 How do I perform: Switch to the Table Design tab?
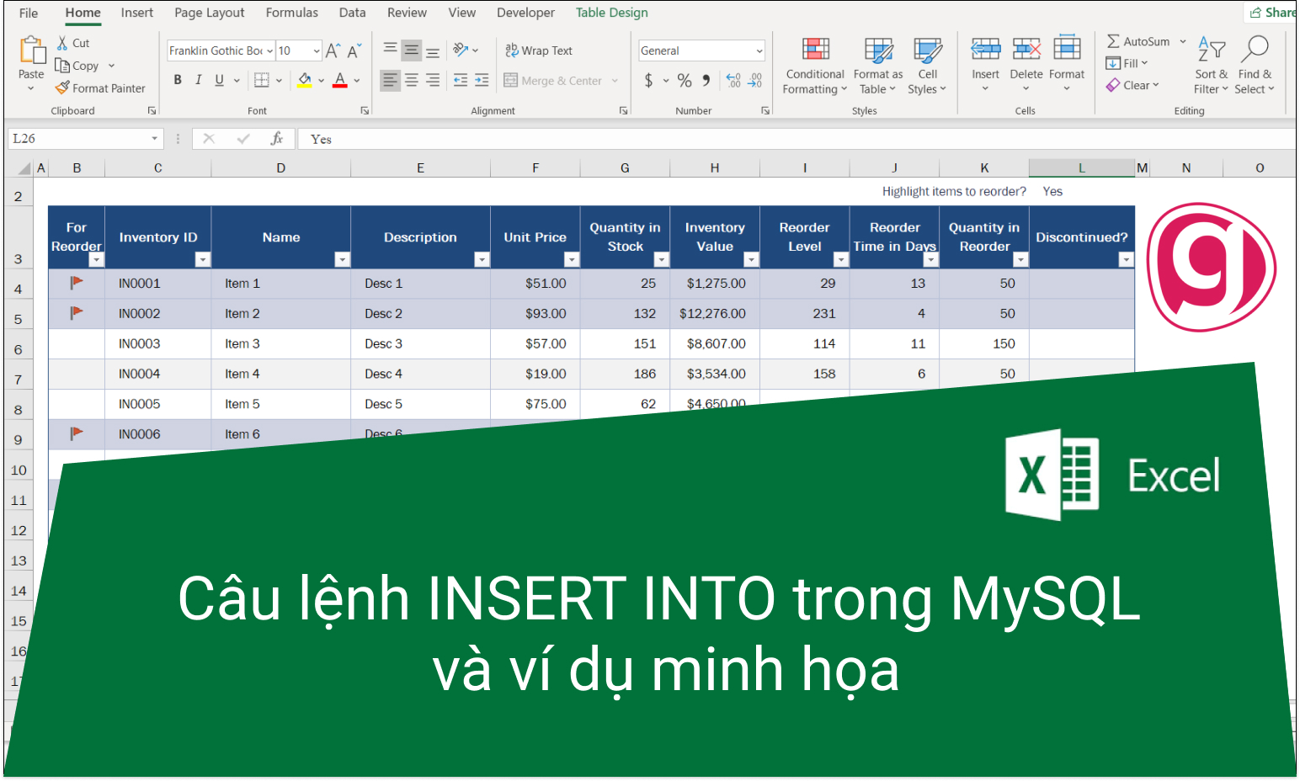pyautogui.click(x=611, y=13)
